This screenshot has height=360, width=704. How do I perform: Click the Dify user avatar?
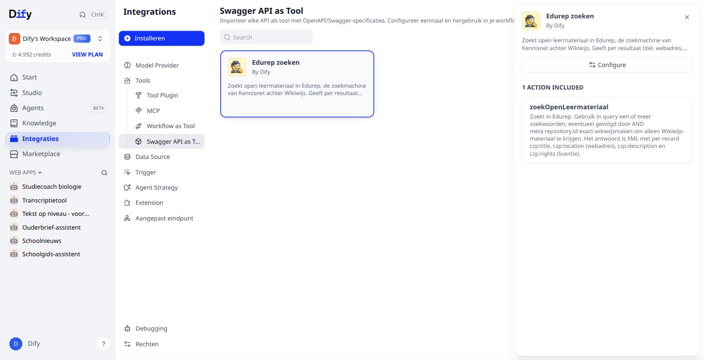pos(16,343)
